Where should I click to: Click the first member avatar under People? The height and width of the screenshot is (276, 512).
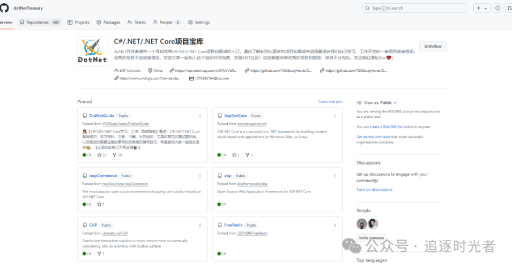click(361, 224)
